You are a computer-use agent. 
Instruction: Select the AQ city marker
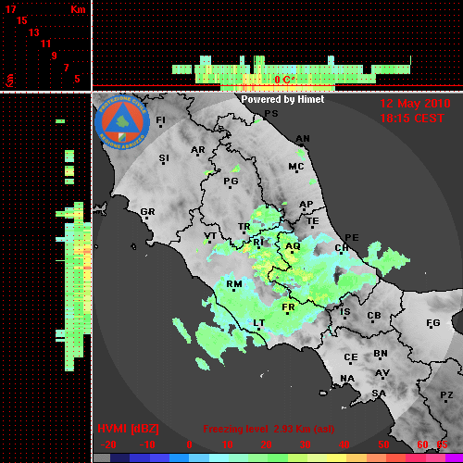click(x=293, y=247)
